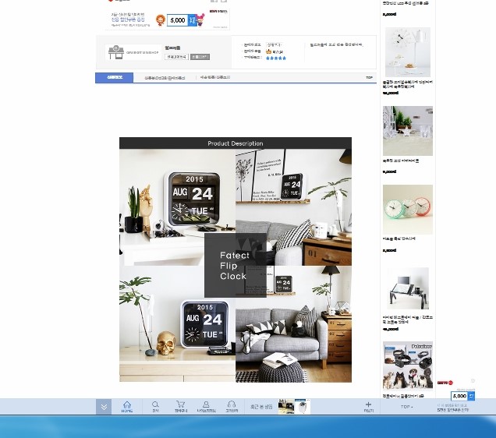Screen dimensions: 496x438
Task: Open three colorful clocks product in sidebar
Action: click(x=408, y=210)
